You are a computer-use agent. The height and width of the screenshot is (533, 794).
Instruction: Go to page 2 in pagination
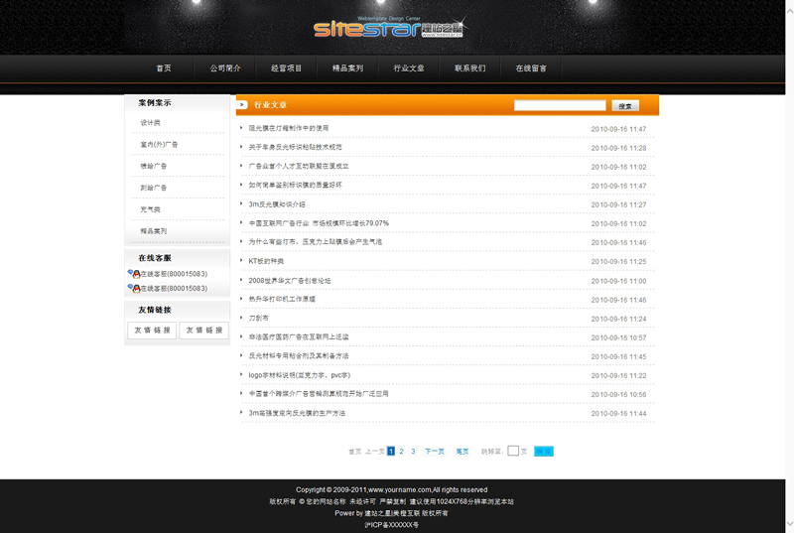click(402, 451)
